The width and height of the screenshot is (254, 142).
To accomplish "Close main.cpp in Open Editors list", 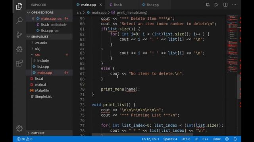I will click(x=33, y=19).
